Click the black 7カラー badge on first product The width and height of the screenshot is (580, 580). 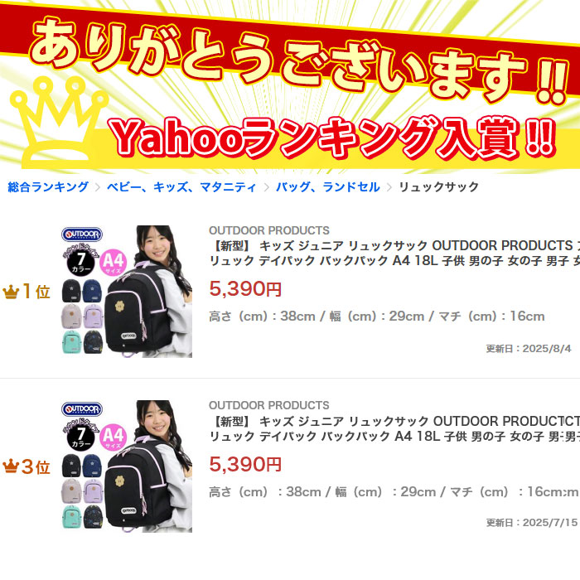point(81,262)
